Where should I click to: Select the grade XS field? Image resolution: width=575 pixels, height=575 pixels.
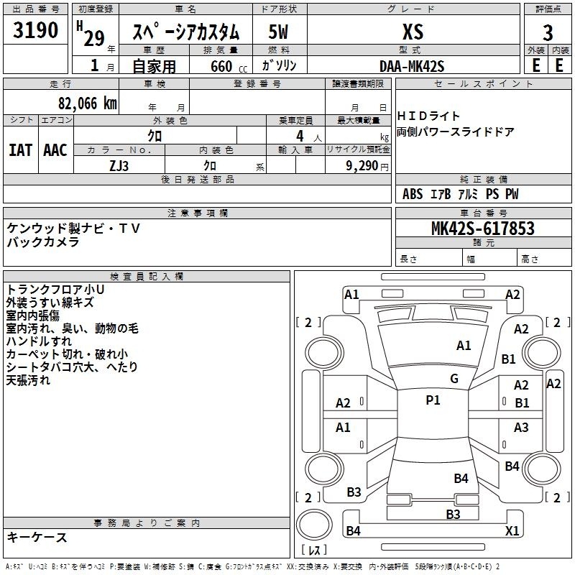pyautogui.click(x=413, y=32)
